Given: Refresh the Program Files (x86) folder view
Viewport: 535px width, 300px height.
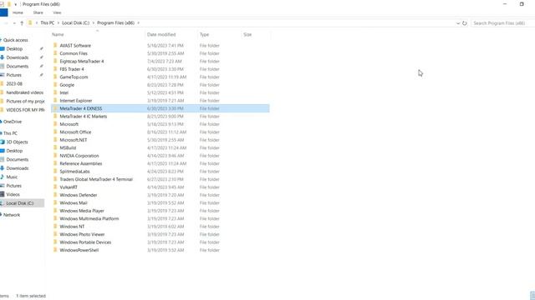Looking at the screenshot, I should (465, 23).
